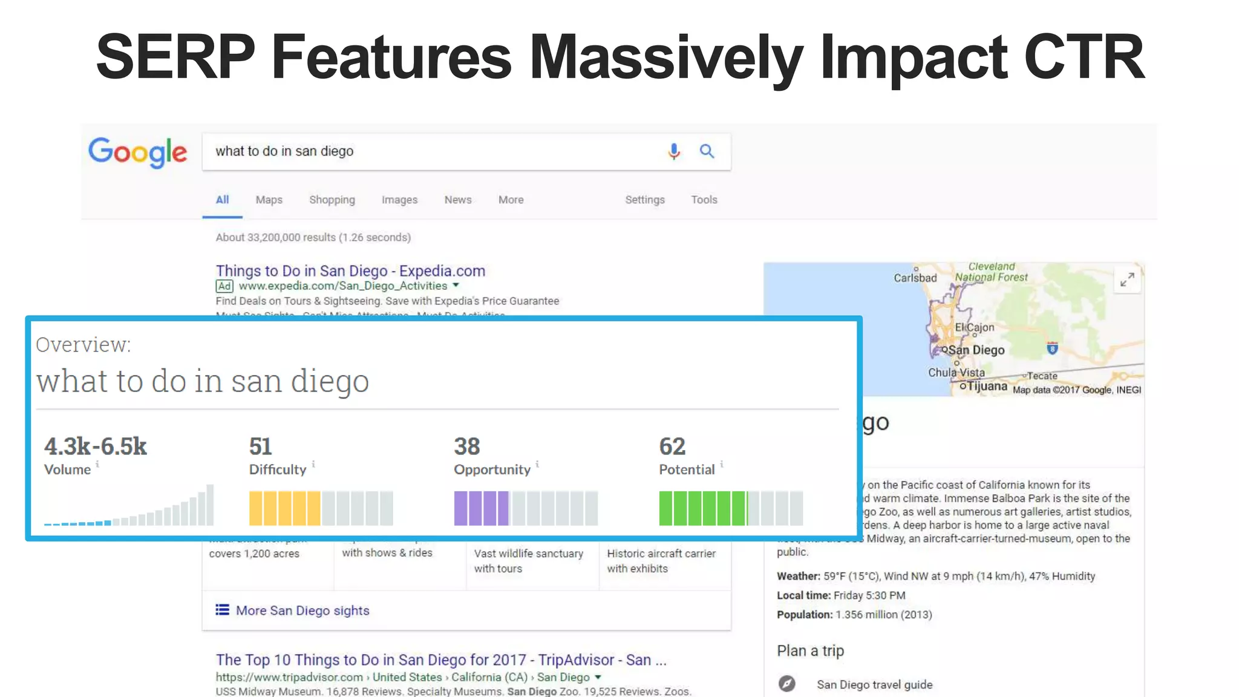
Task: Click the Opportunity info icon
Action: click(x=537, y=464)
